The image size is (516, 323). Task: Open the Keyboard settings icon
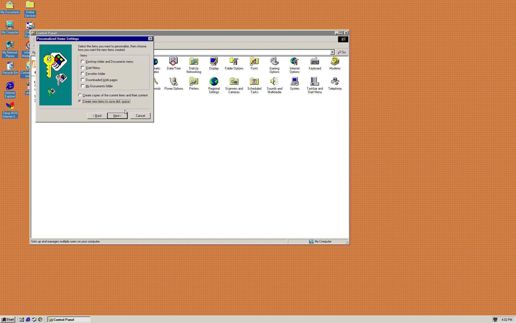pyautogui.click(x=314, y=62)
